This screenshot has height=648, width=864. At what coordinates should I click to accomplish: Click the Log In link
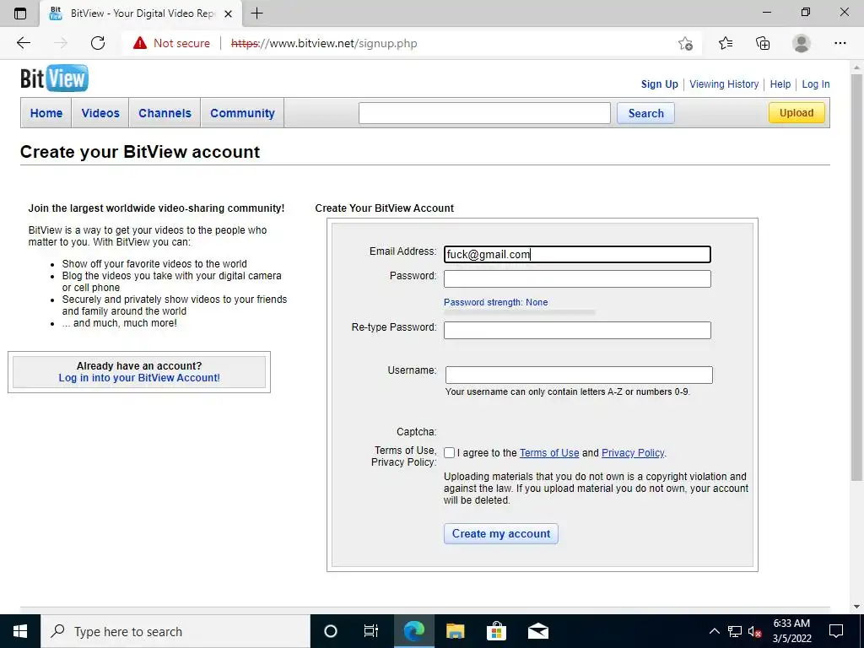point(816,84)
